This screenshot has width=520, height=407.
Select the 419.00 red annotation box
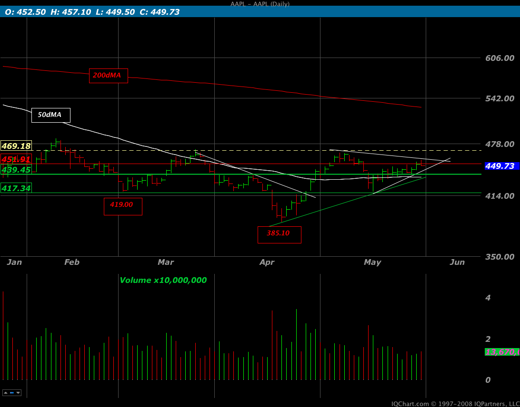(x=123, y=206)
